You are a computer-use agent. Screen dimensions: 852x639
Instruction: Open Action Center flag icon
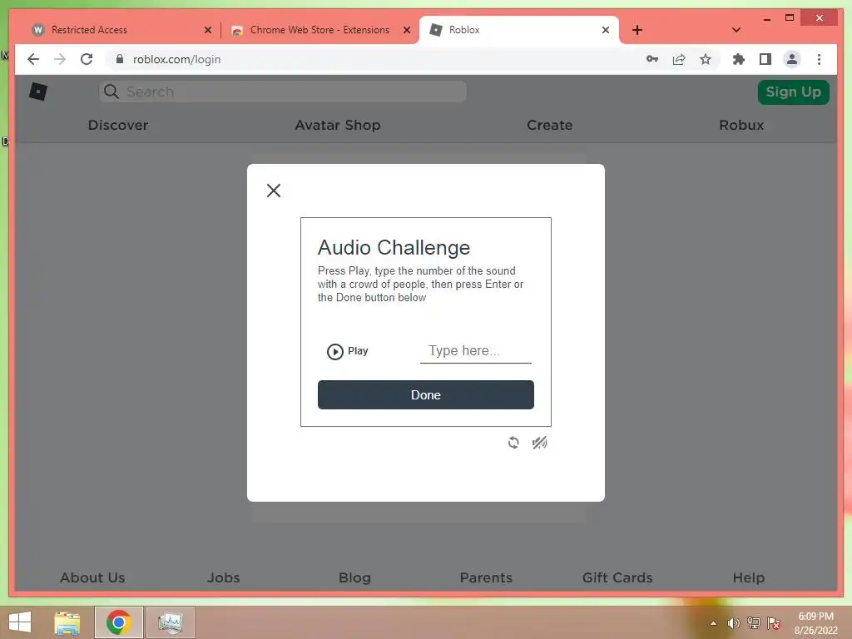774,623
